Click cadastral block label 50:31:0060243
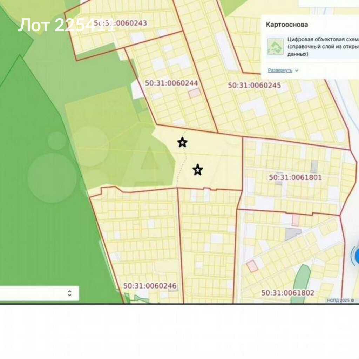The height and width of the screenshot is (359, 359). pos(120,23)
